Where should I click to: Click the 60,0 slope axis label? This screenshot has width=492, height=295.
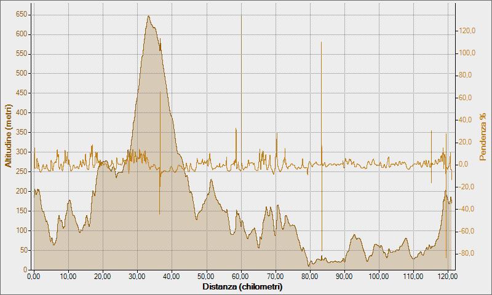pyautogui.click(x=466, y=98)
